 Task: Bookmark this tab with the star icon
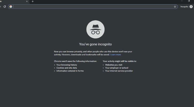175,7
